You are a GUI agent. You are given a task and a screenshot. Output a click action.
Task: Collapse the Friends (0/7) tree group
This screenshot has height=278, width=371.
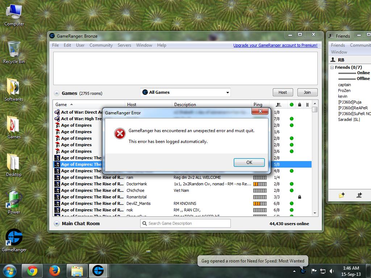332,67
